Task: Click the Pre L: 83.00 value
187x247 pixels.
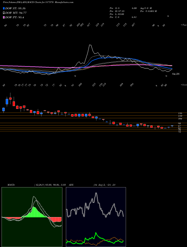Action: click(x=117, y=14)
